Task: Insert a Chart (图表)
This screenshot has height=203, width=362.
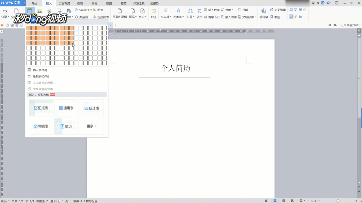Action: [98, 10]
